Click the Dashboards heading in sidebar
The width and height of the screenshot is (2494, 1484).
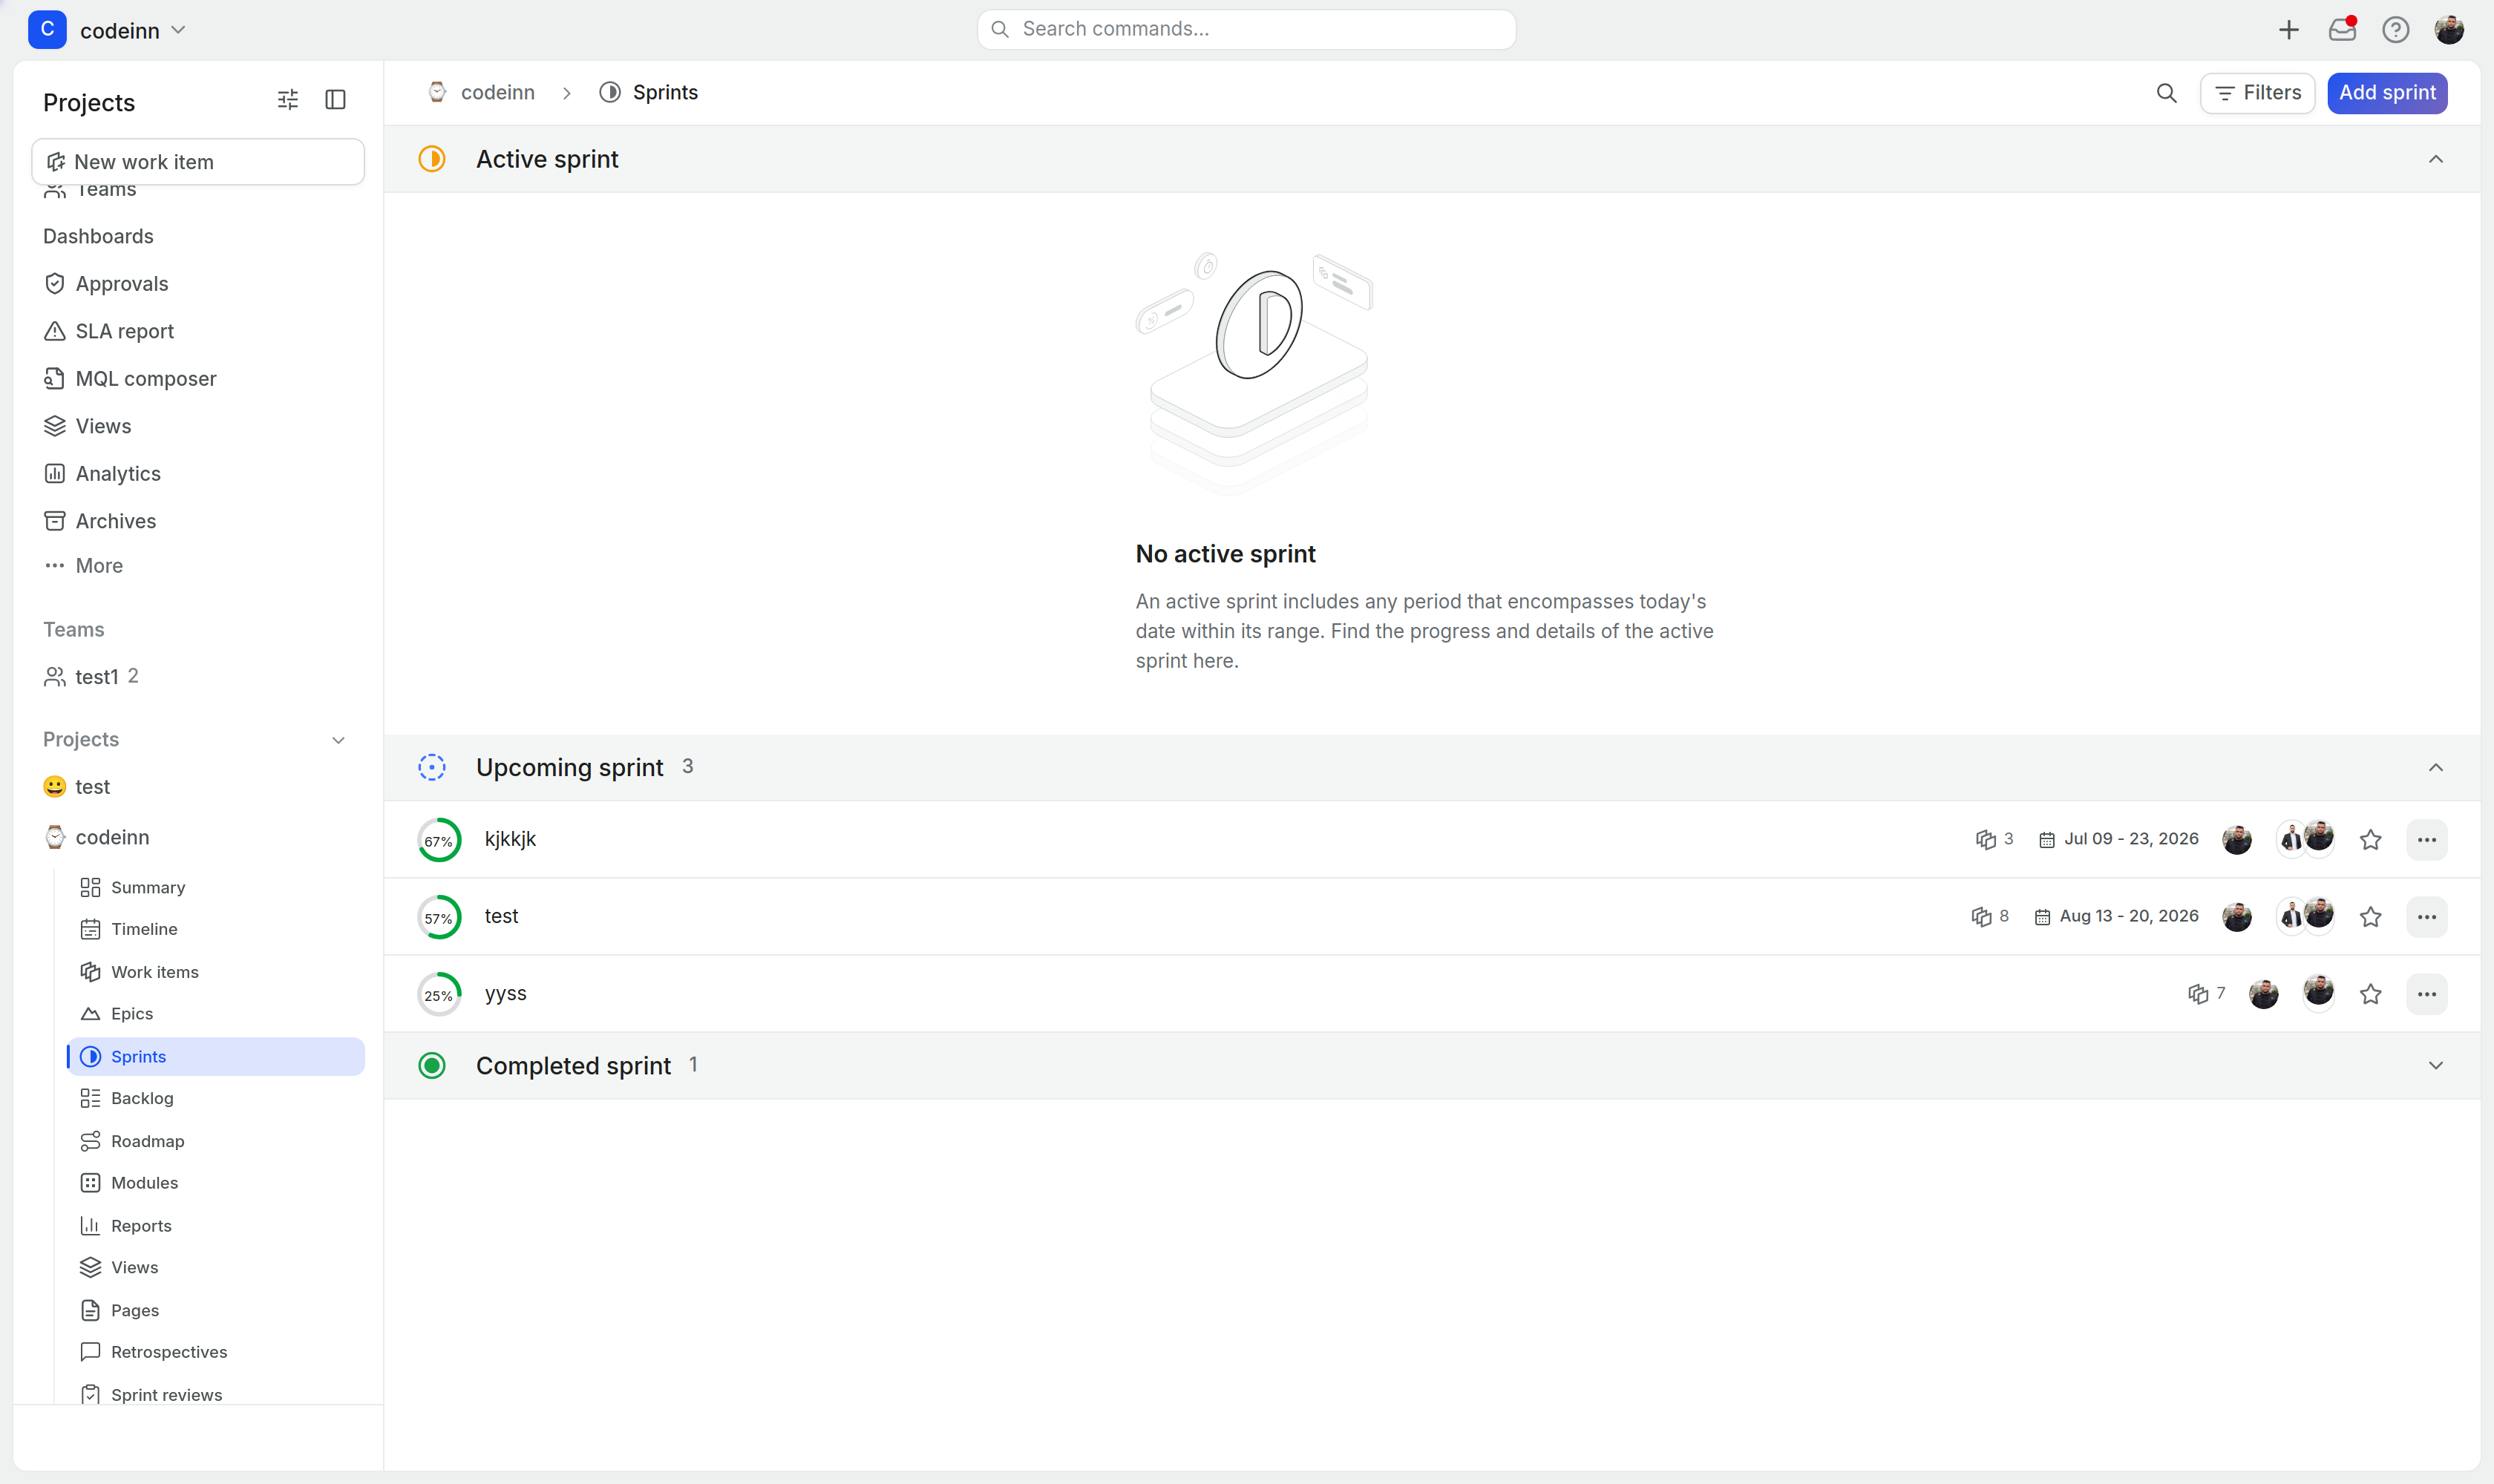point(98,237)
